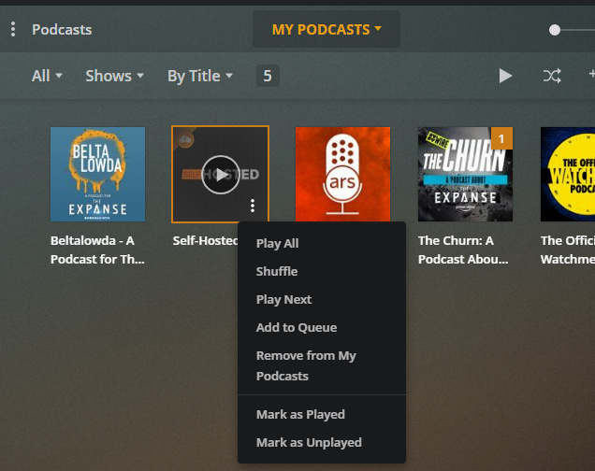Image resolution: width=595 pixels, height=471 pixels.
Task: Open The Official Watchmen Podcast poster
Action: pos(568,175)
